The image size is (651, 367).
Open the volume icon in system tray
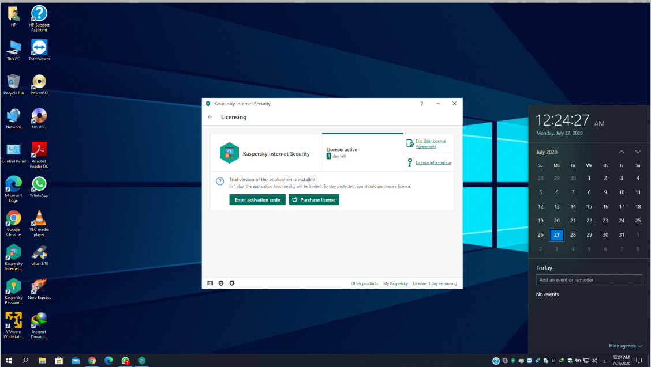[x=594, y=361]
